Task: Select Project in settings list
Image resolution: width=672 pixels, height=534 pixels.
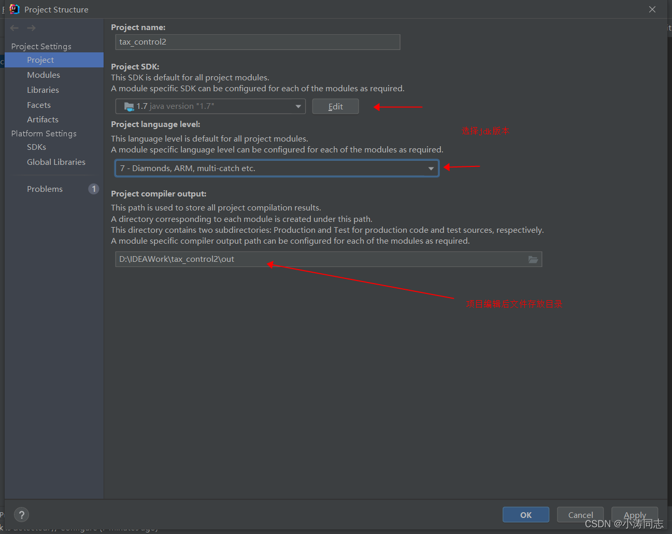Action: coord(54,60)
